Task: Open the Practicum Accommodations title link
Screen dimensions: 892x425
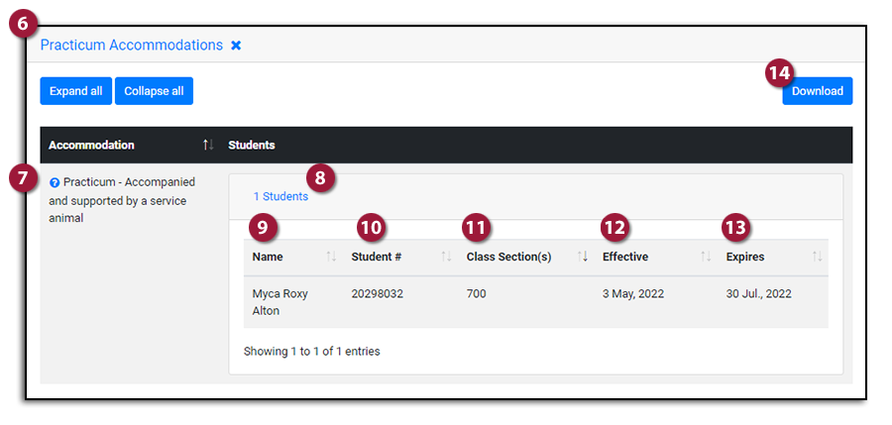Action: (131, 46)
